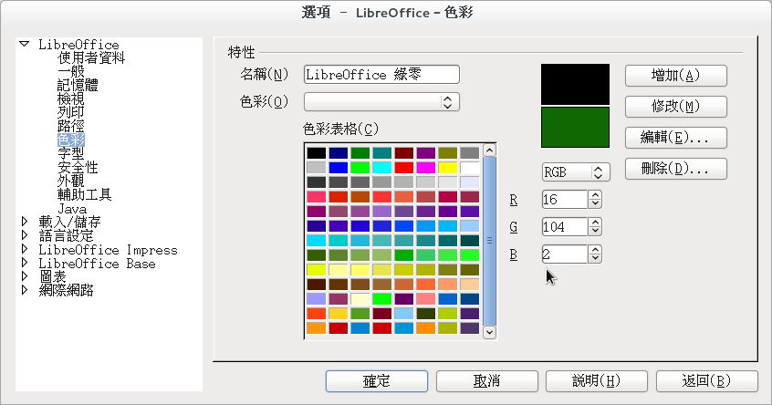Image resolution: width=772 pixels, height=405 pixels.
Task: Select 使用者資料 in the options tree
Action: 91,58
